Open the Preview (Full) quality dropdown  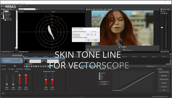pos(100,9)
